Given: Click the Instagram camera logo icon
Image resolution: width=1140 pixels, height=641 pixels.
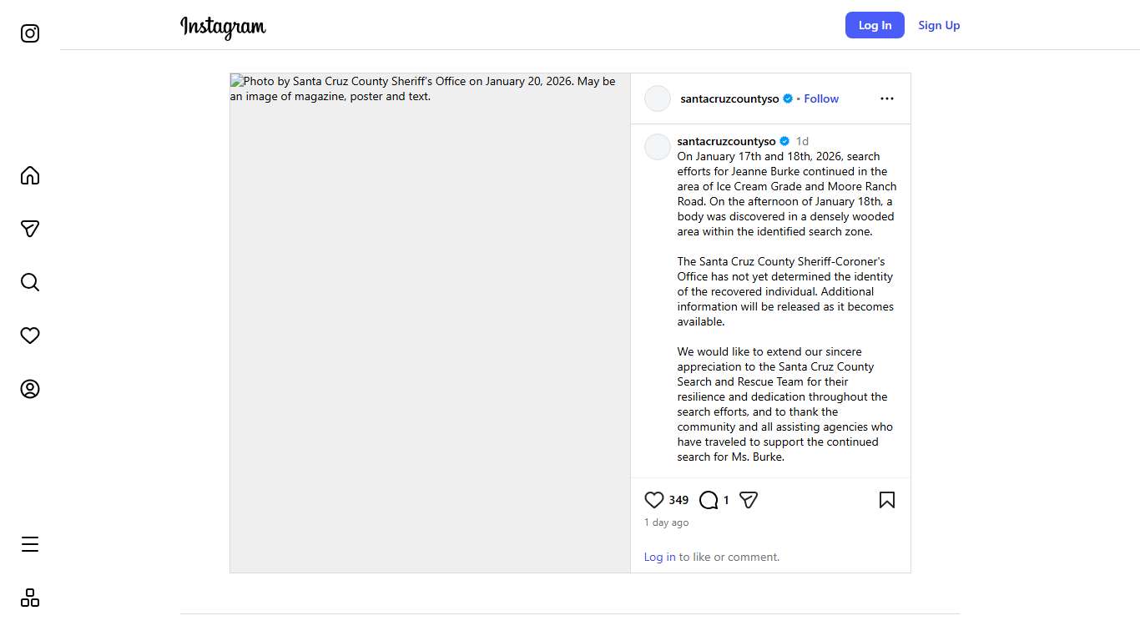Looking at the screenshot, I should point(30,33).
